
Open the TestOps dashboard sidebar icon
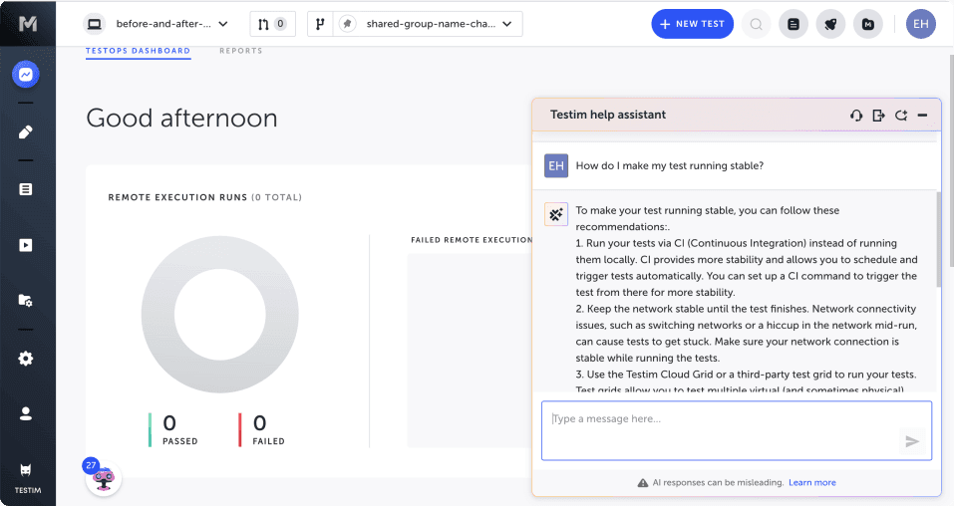[26, 74]
